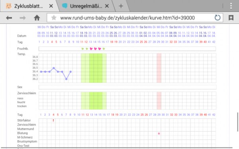The width and height of the screenshot is (239, 149).
Task: Click the second pink fertility heart
Action: [x=96, y=48]
